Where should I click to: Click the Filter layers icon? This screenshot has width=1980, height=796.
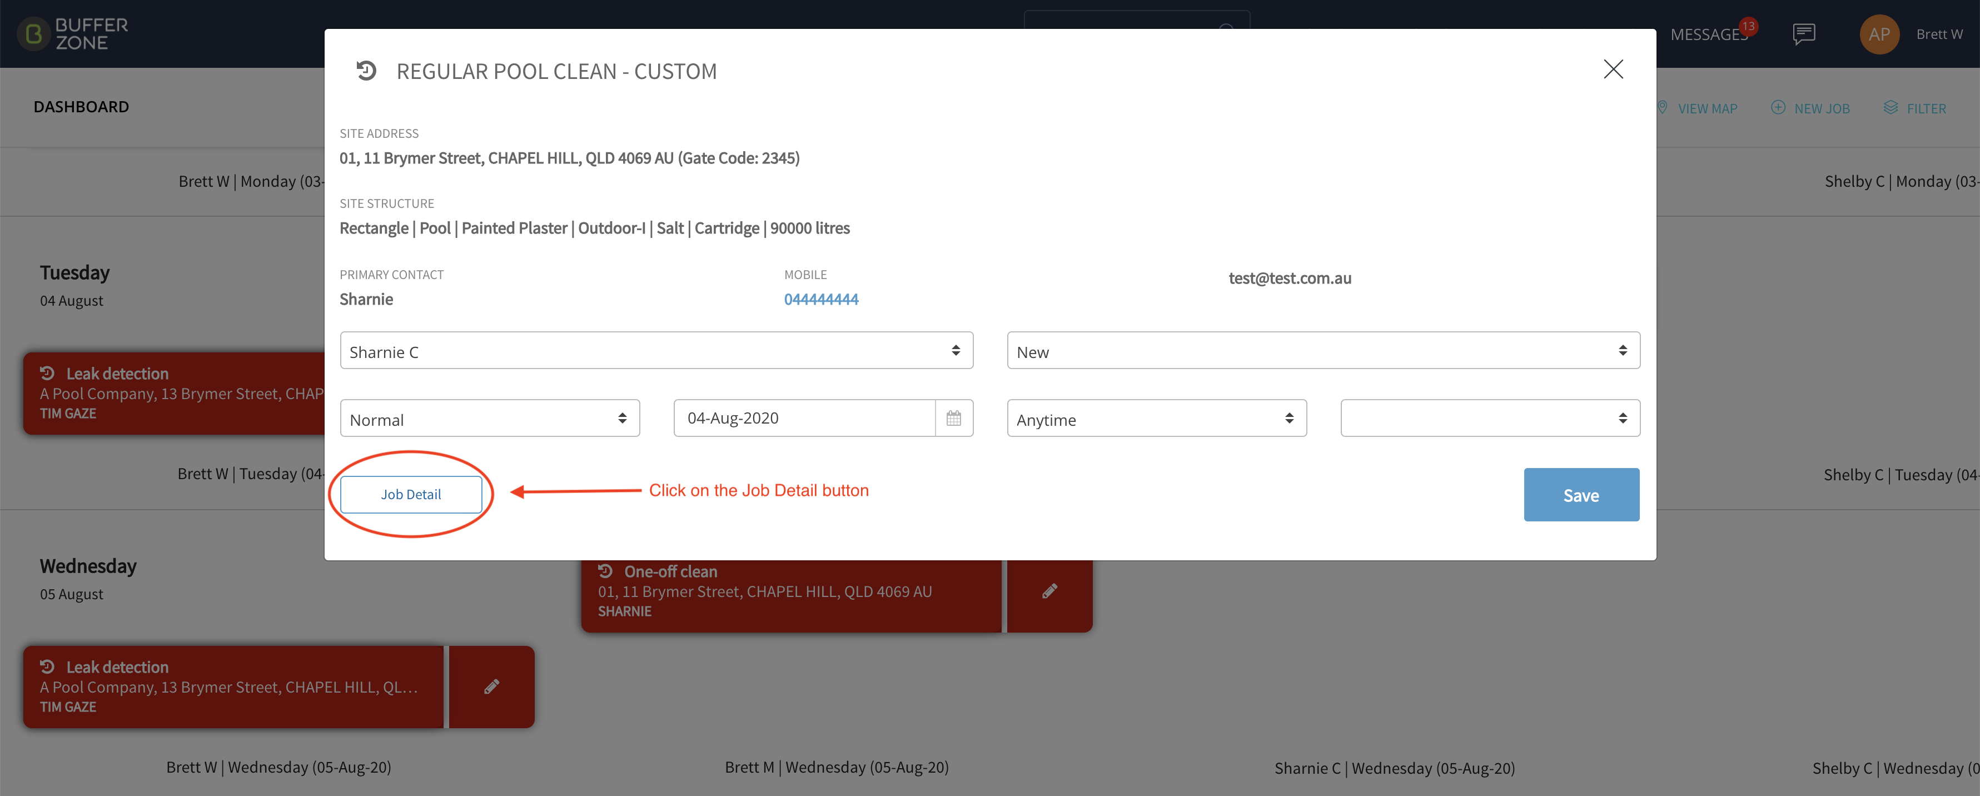1891,108
